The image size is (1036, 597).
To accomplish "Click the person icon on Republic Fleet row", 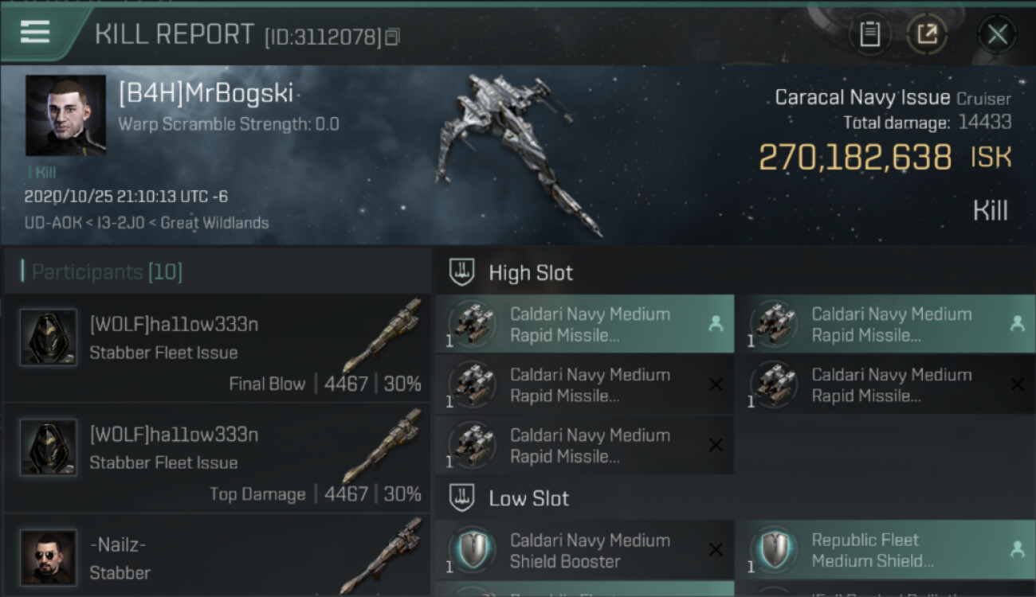I will (1017, 548).
